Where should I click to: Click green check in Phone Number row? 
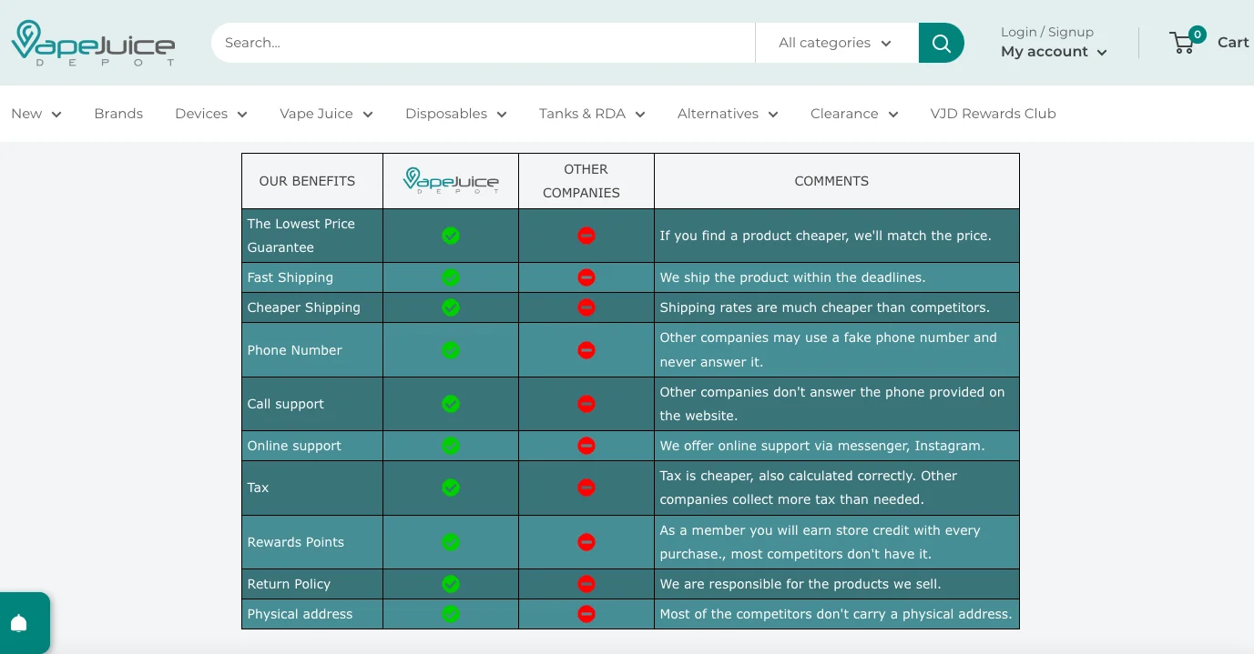click(451, 350)
